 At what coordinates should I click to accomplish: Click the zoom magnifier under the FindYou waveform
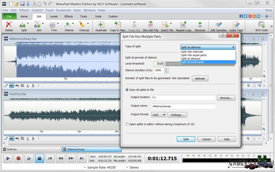(248, 138)
